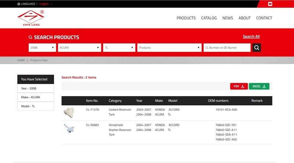Image resolution: width=294 pixels, height=163 pixels.
Task: Open the PRODUCTS menu
Action: [x=186, y=18]
